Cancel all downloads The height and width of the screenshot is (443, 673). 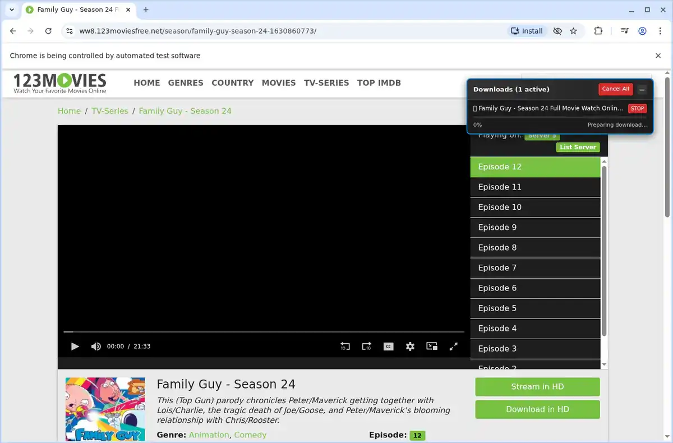pos(616,89)
